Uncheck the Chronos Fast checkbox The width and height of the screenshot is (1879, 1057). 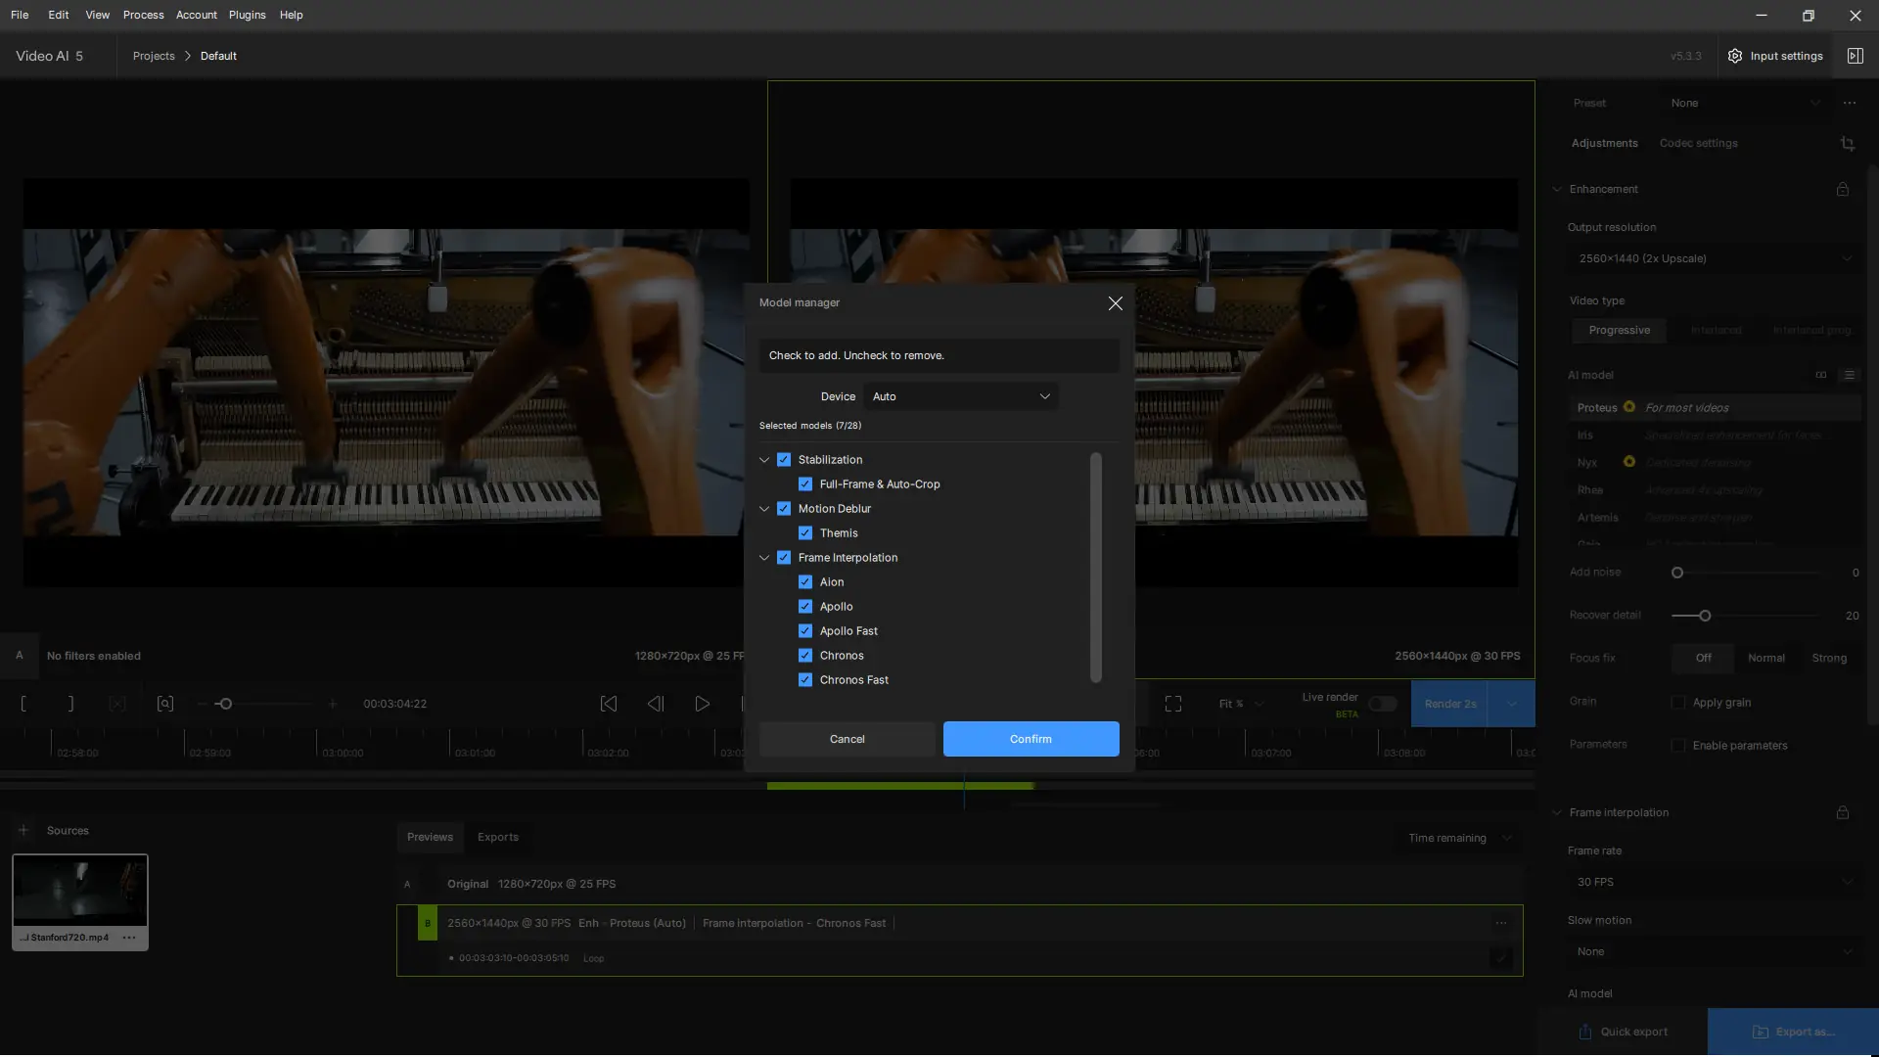805,680
